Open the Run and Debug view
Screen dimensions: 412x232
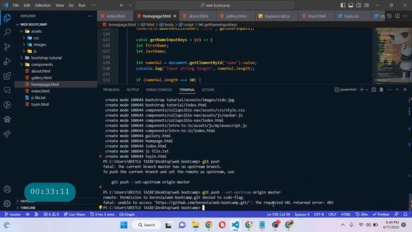pyautogui.click(x=7, y=61)
